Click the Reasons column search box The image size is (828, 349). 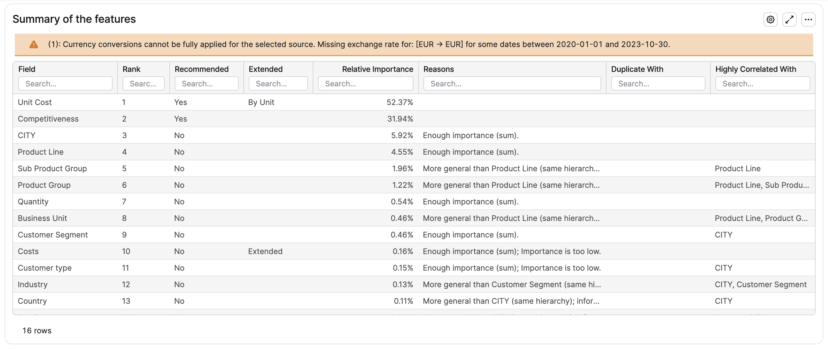(512, 83)
